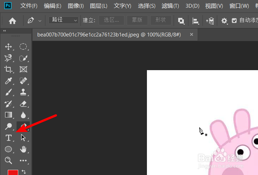
Task: Select the Crop tool
Action: click(x=8, y=69)
